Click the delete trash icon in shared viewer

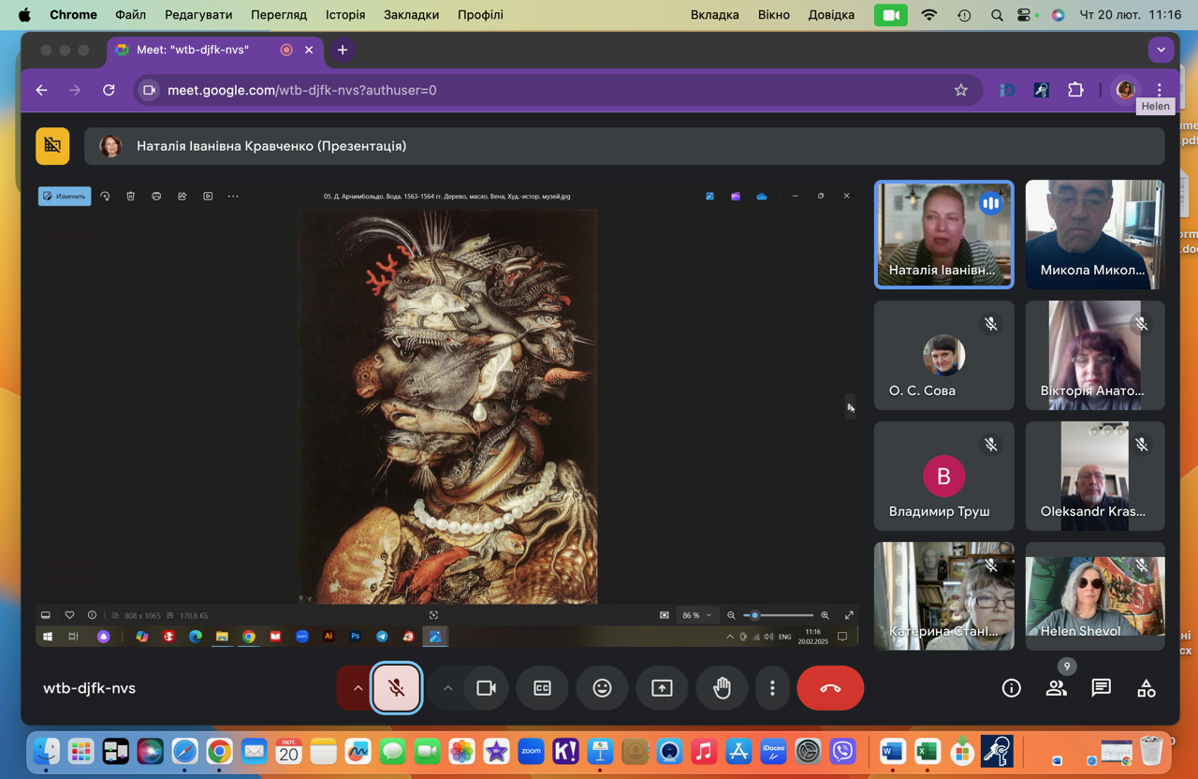click(131, 197)
